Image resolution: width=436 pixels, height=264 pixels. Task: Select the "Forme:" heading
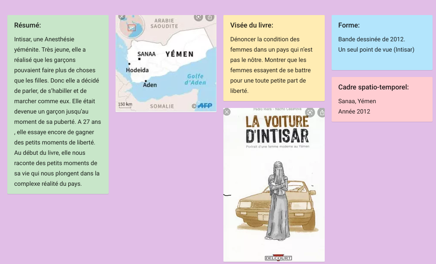coord(349,25)
